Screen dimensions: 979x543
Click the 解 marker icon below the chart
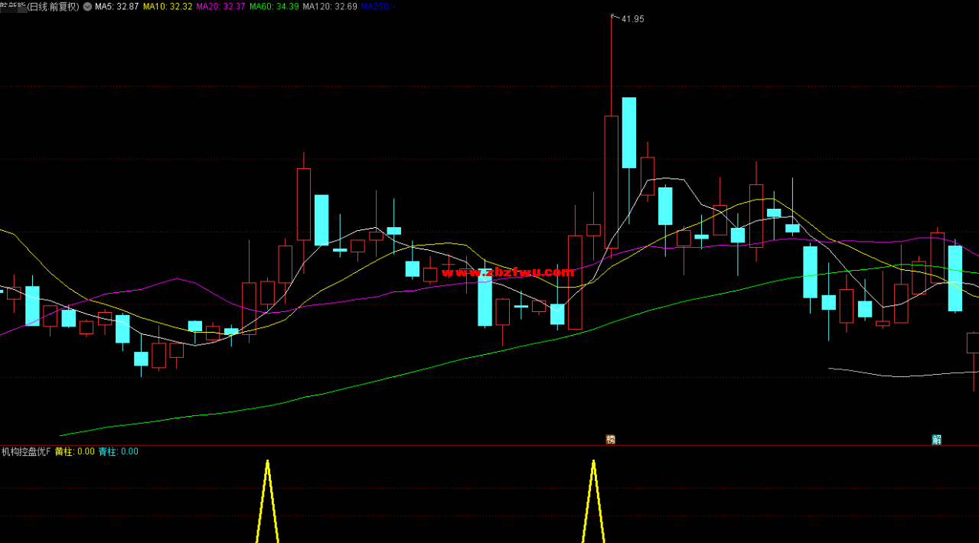tap(936, 439)
